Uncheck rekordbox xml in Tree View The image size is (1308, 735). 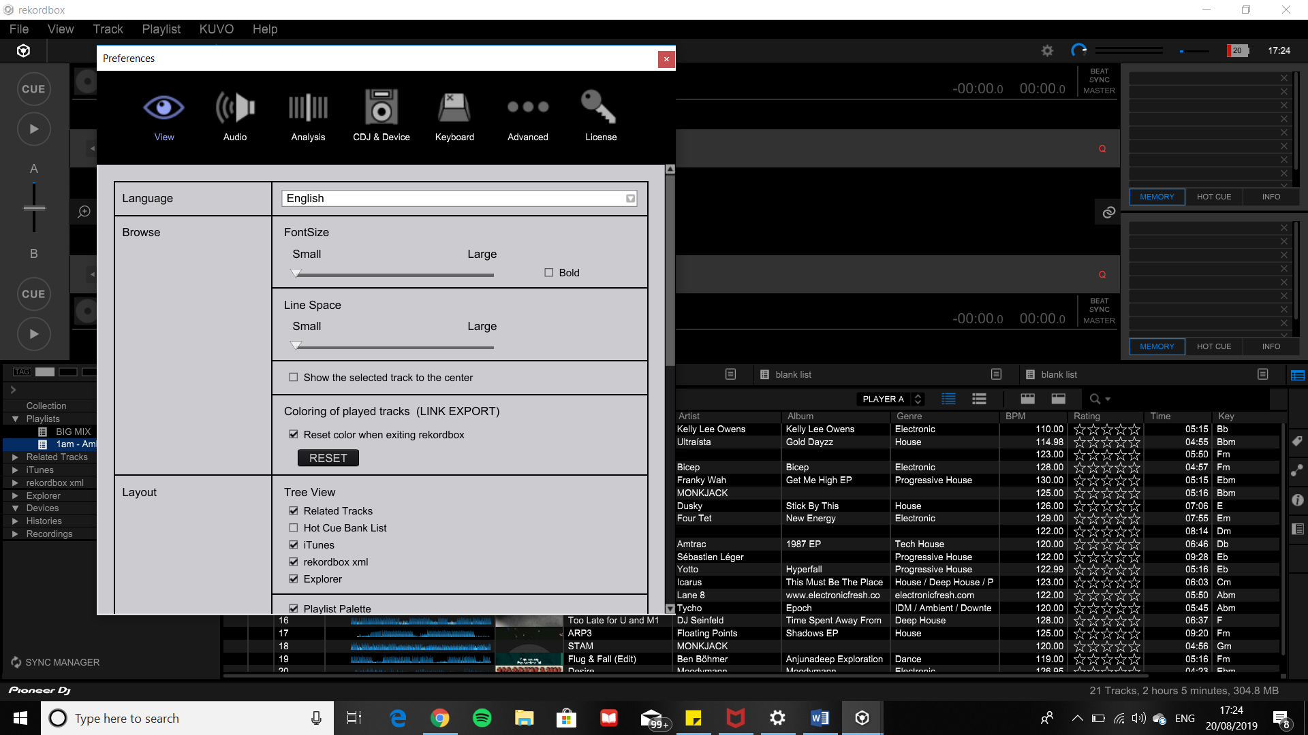(x=294, y=561)
